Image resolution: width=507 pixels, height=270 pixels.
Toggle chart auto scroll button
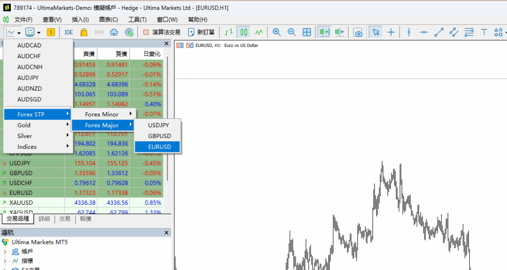[324, 32]
